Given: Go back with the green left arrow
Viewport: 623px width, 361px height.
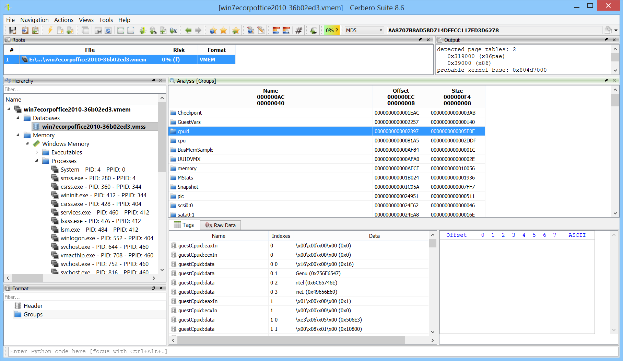Looking at the screenshot, I should tap(188, 31).
